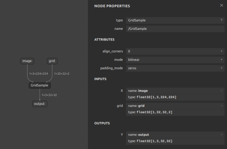Viewport: 227px width, 149px height.
Task: Click the ATTRIBUTES section heading
Action: (x=104, y=40)
